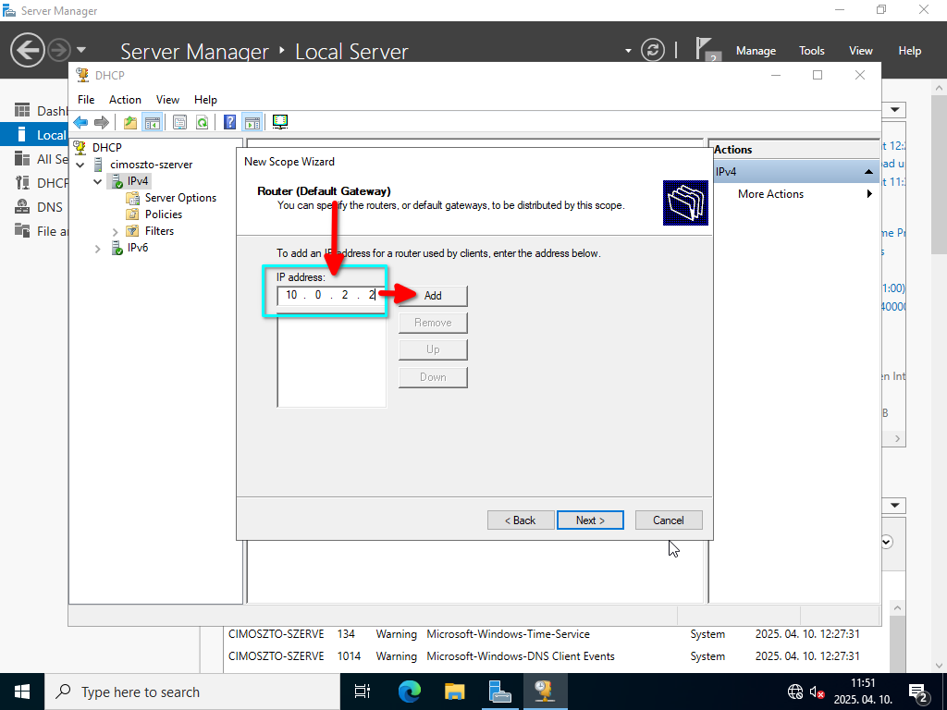Click Next in New Scope Wizard
Image resolution: width=947 pixels, height=710 pixels.
[x=590, y=520]
